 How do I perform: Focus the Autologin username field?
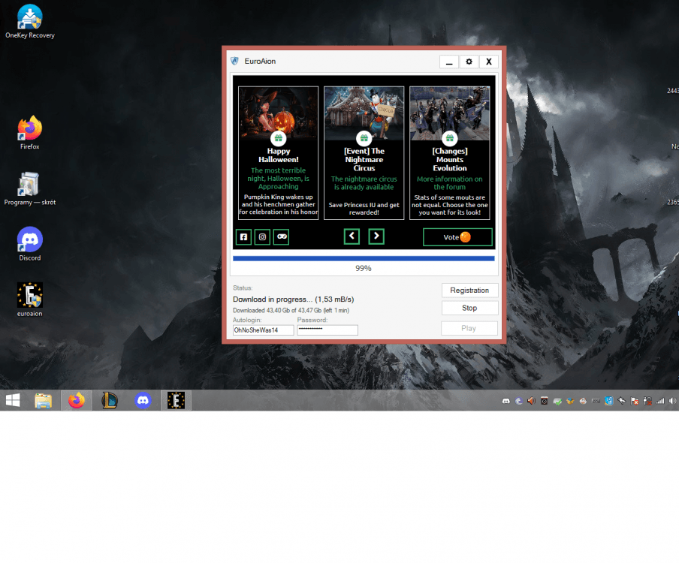[x=263, y=330]
